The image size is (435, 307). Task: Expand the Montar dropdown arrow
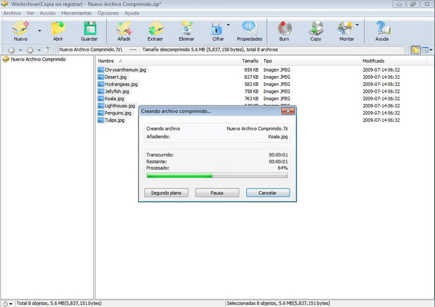tap(357, 25)
